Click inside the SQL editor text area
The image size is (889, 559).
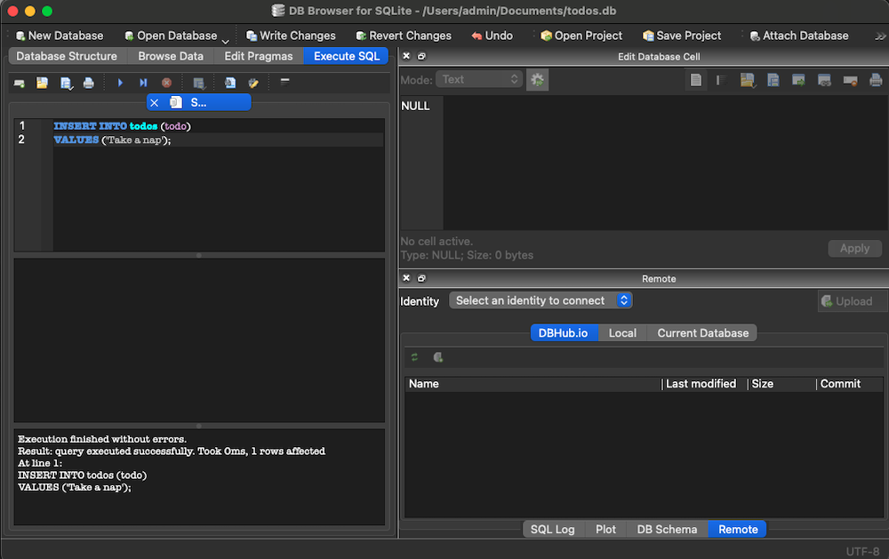(x=218, y=196)
